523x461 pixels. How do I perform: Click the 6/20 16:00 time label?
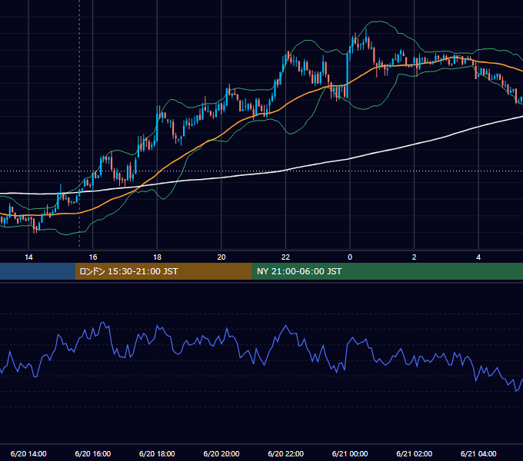pos(93,453)
